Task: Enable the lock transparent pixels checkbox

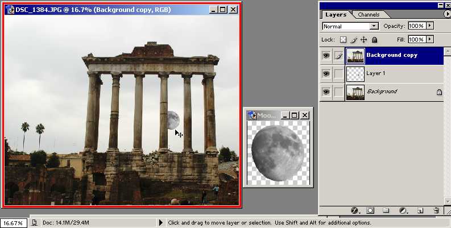Action: [x=343, y=40]
